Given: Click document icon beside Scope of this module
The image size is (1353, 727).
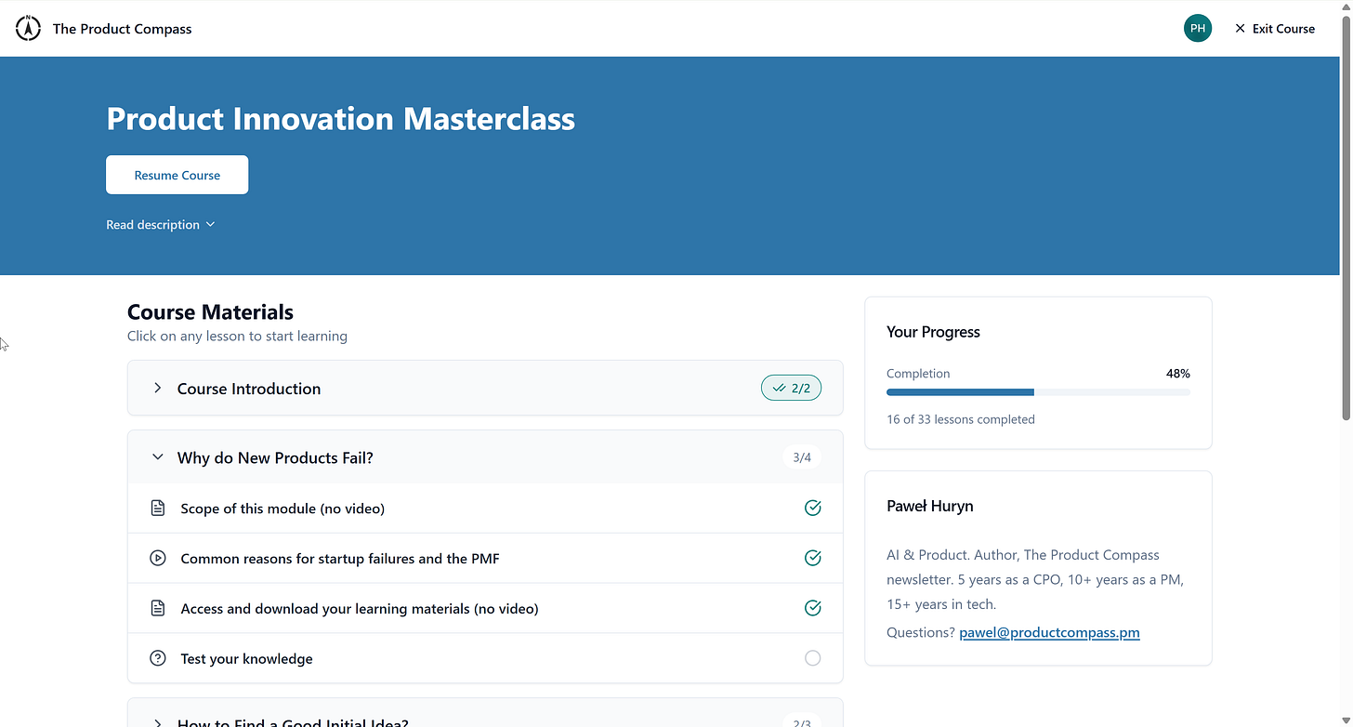Looking at the screenshot, I should (x=158, y=509).
